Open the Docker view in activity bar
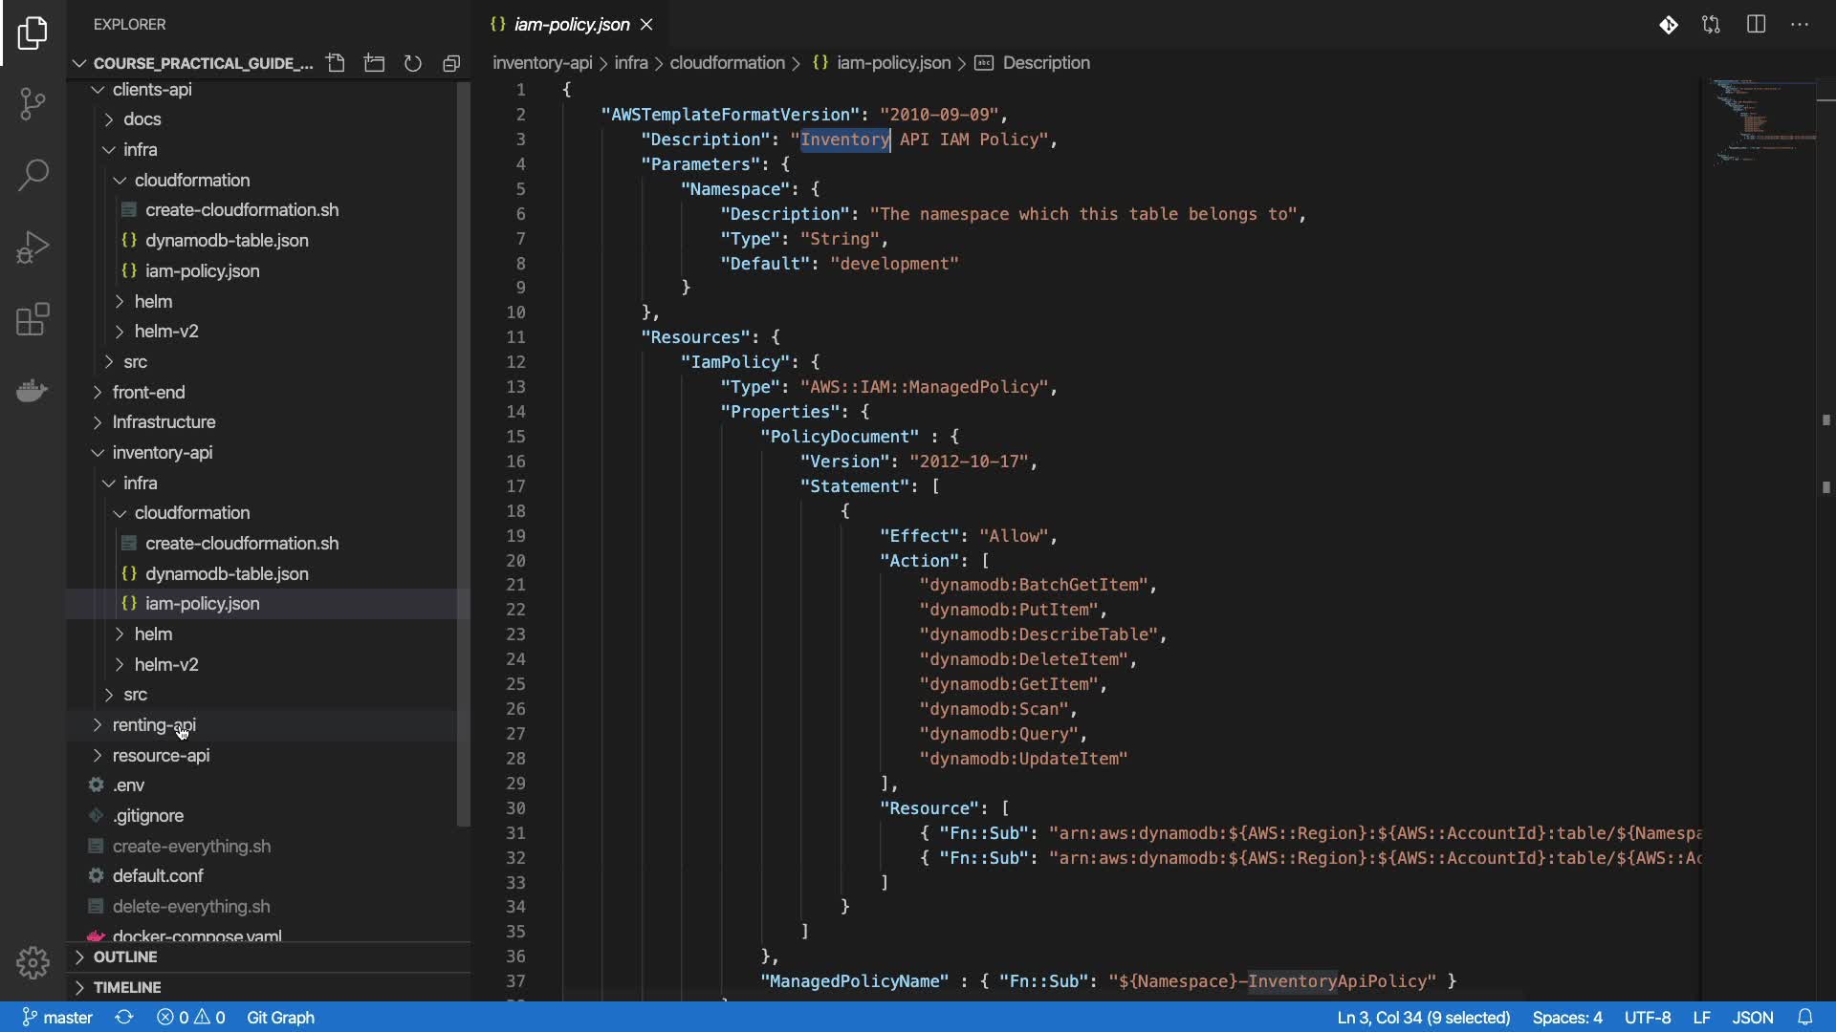 [33, 391]
